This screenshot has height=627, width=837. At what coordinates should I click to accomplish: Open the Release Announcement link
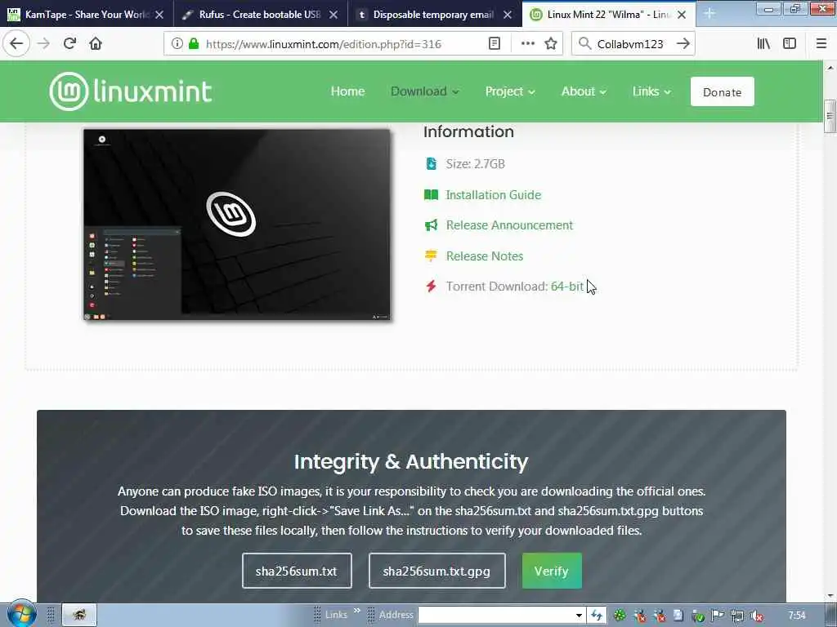click(x=509, y=225)
